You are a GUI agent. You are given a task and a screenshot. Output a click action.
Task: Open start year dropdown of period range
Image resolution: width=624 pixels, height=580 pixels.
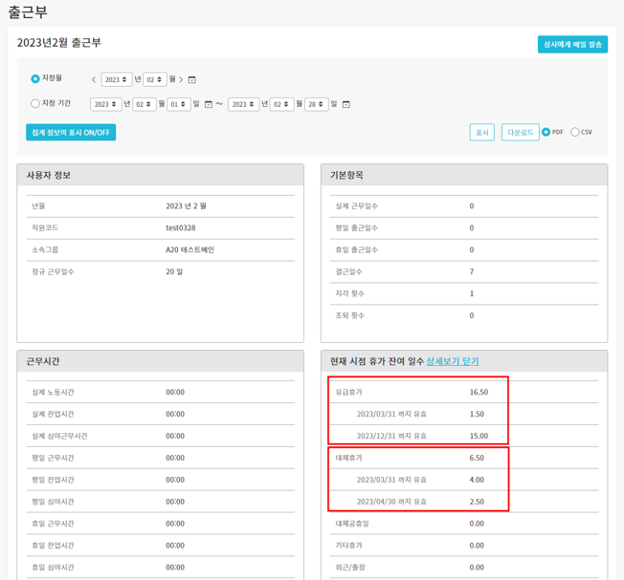(105, 104)
